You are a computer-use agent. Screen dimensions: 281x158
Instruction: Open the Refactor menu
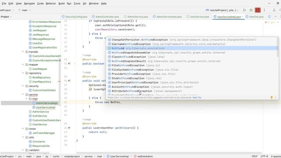(51, 4)
